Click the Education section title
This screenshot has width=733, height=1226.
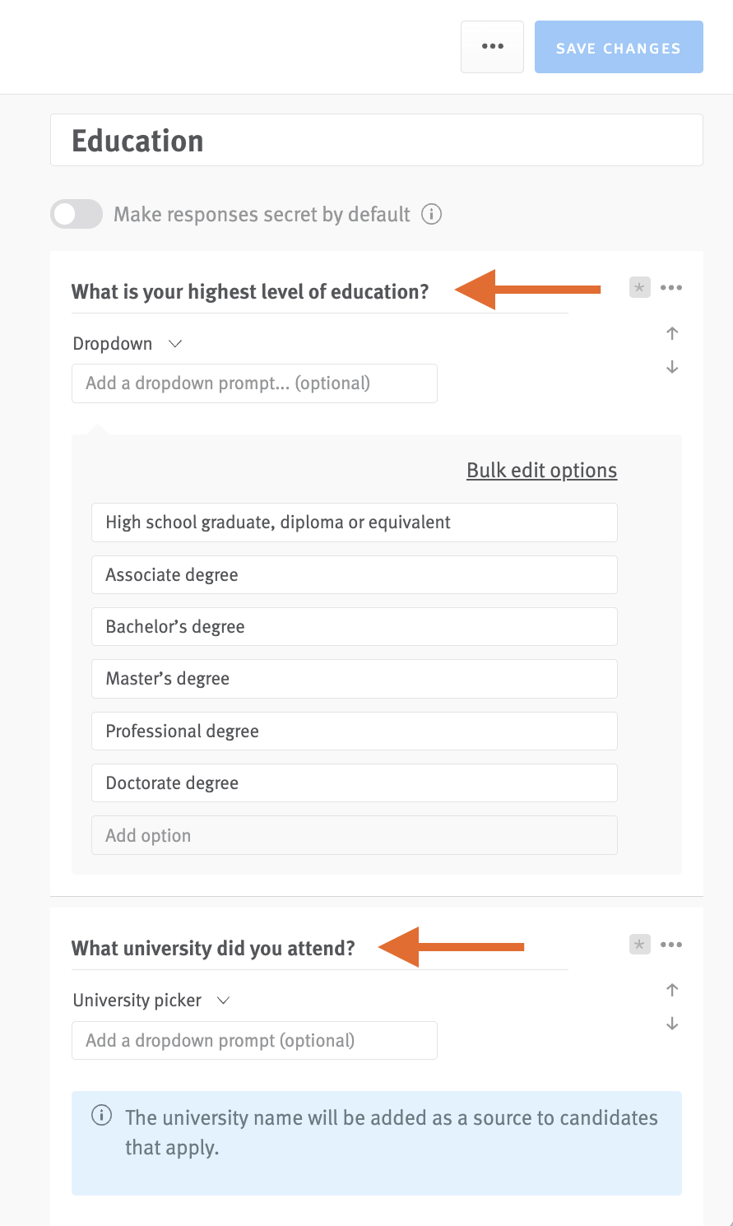tap(137, 140)
